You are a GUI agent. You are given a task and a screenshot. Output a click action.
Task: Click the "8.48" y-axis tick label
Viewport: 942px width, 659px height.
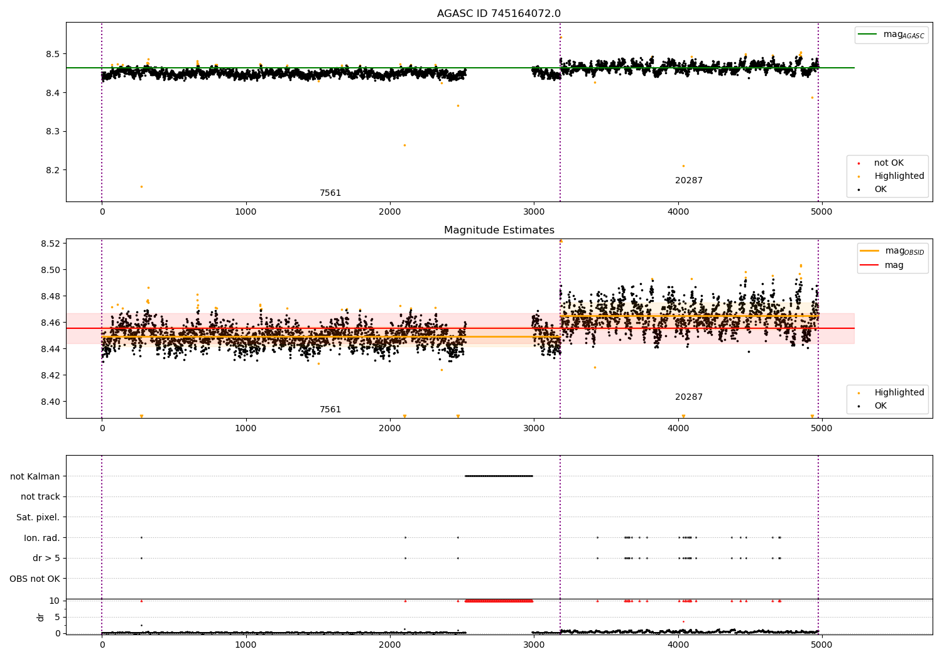pyautogui.click(x=50, y=297)
